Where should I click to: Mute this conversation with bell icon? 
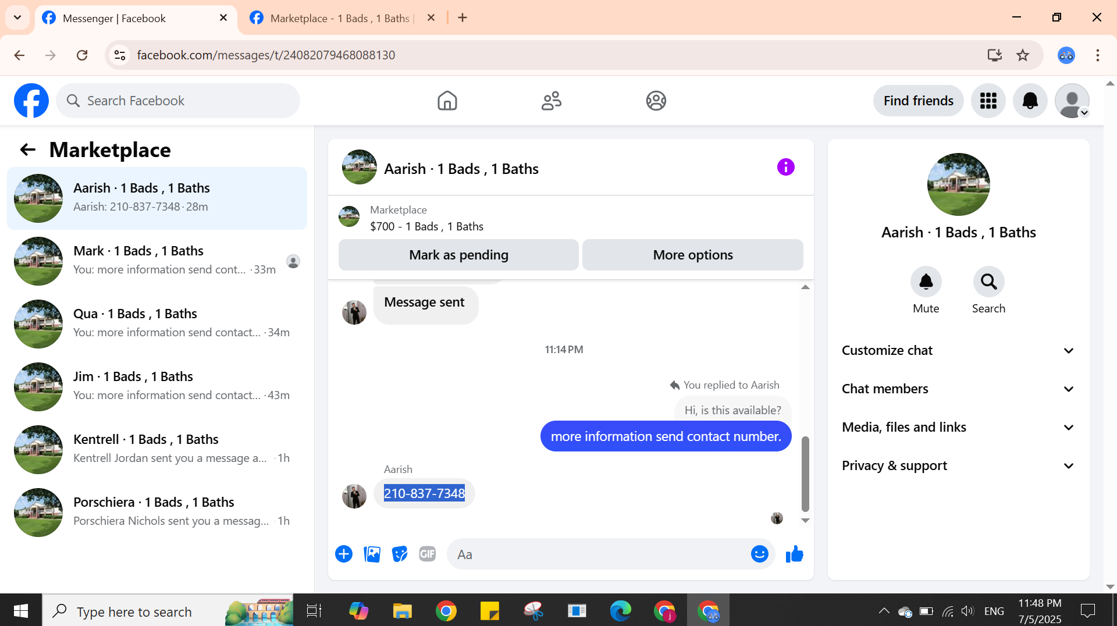(x=926, y=282)
